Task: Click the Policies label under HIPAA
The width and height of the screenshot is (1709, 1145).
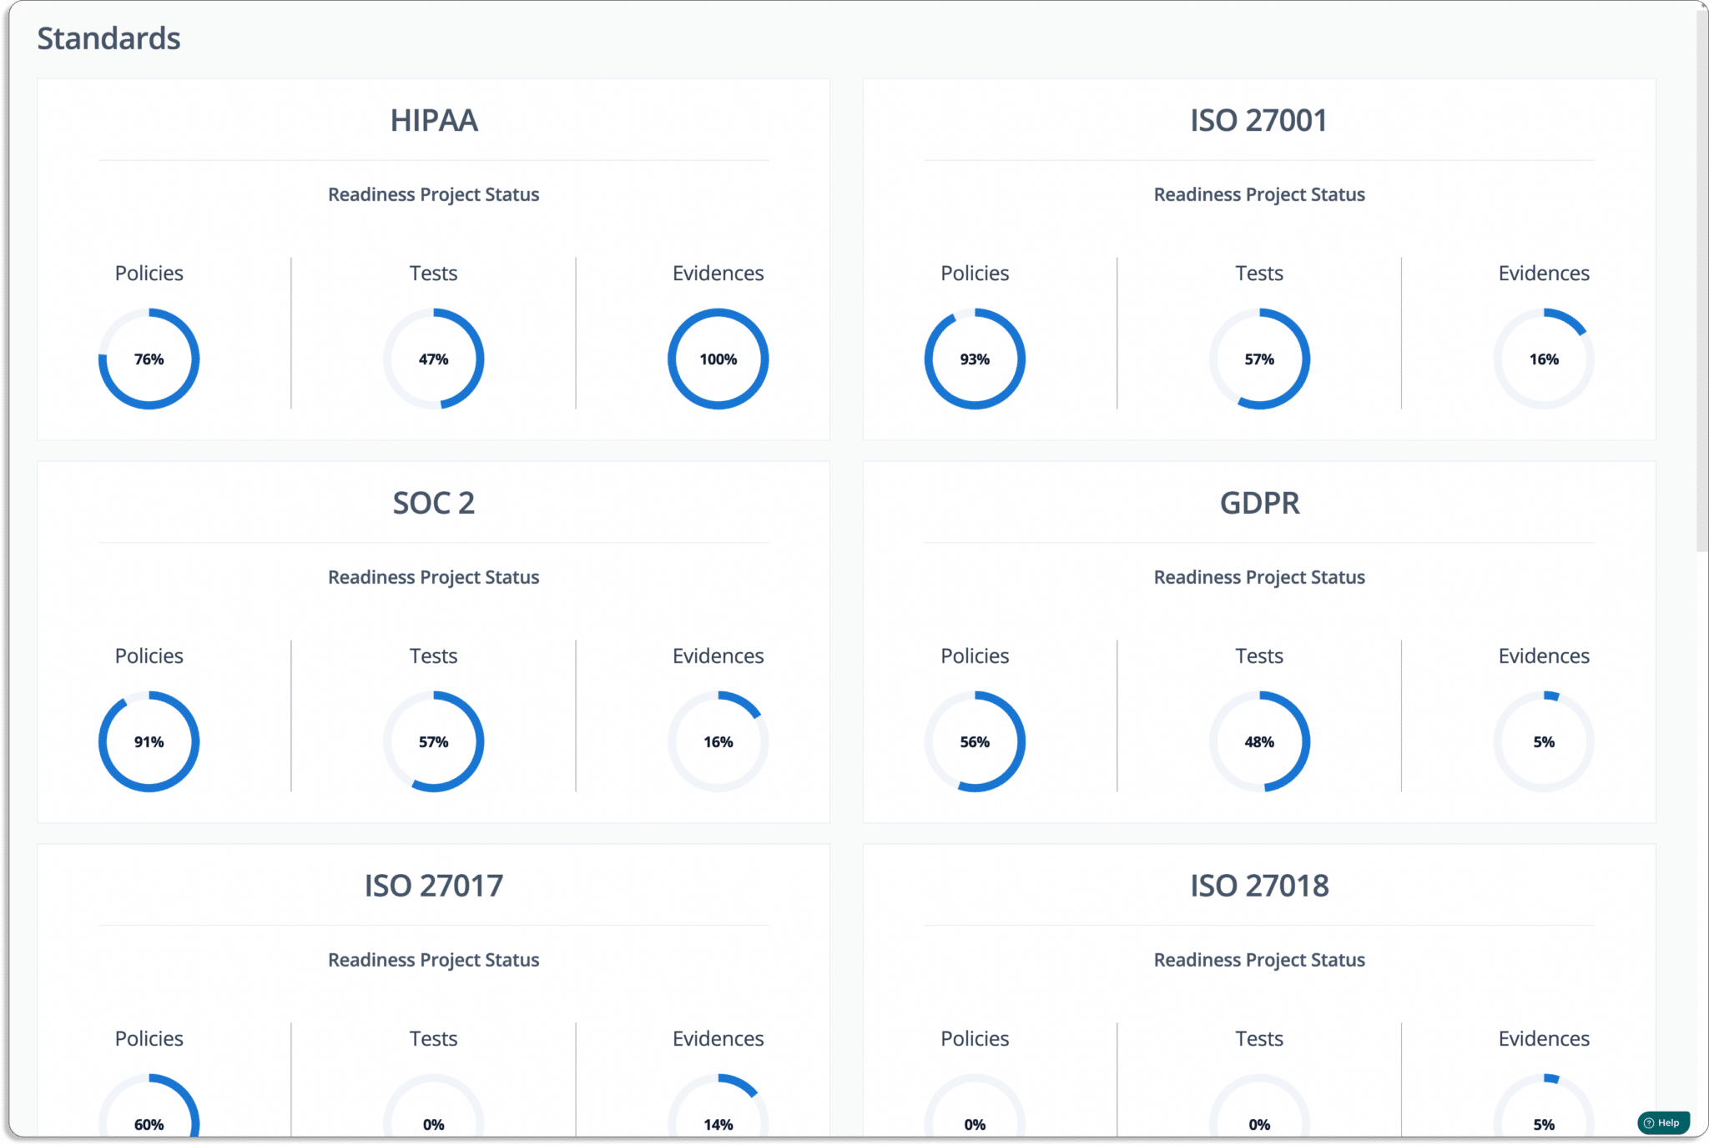Action: point(149,274)
